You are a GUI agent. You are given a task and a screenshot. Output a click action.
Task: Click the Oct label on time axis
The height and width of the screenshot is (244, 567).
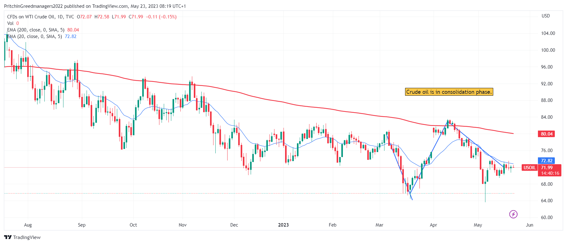[133, 225]
